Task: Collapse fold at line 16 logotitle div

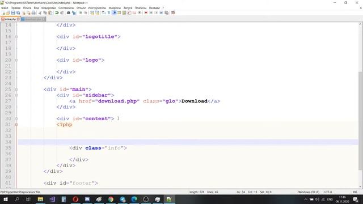Action: 16,37
